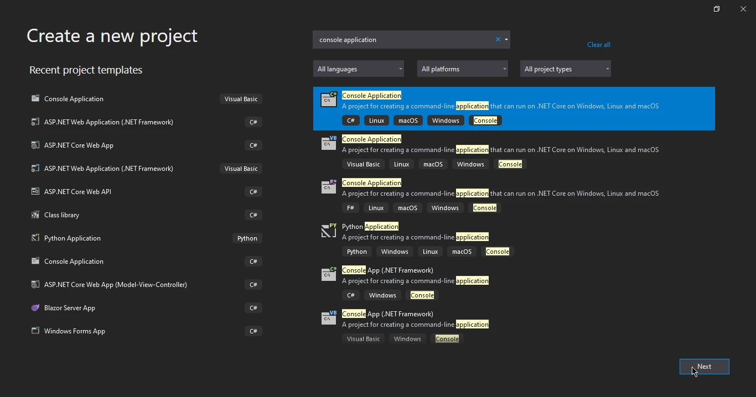The width and height of the screenshot is (756, 397).
Task: Select the Python Application template icon
Action: coord(329,231)
